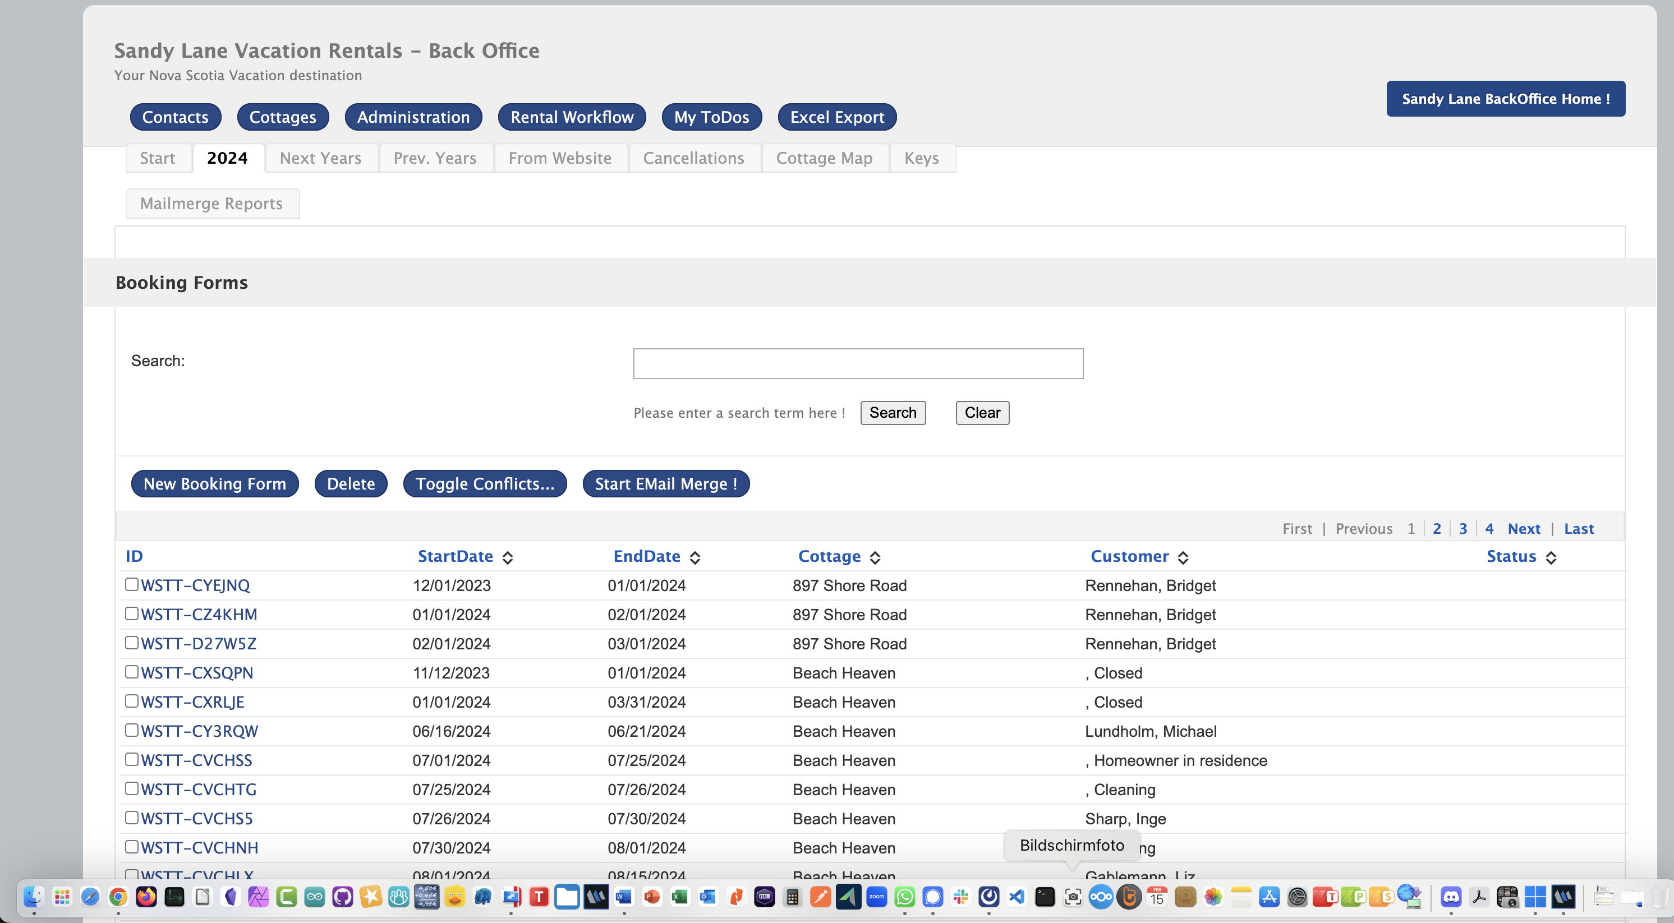Check the box for WSTT-CVCHTG
The height and width of the screenshot is (923, 1674).
131,788
